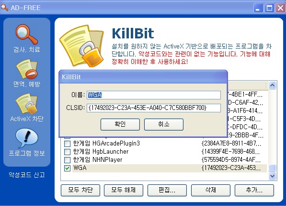The width and height of the screenshot is (286, 206).
Task: Click the 모두 해제 button
Action: [124, 190]
